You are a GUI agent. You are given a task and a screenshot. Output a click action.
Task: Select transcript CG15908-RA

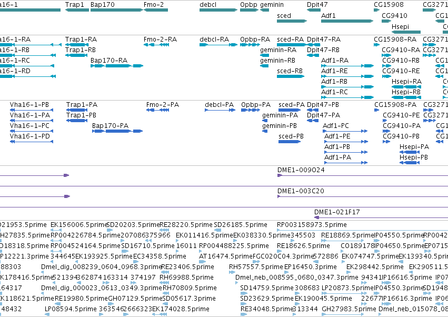[376, 45]
